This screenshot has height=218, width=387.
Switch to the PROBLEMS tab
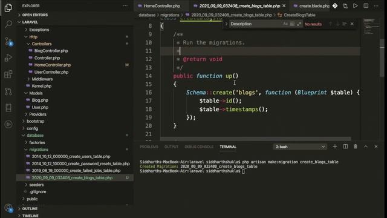pyautogui.click(x=149, y=147)
